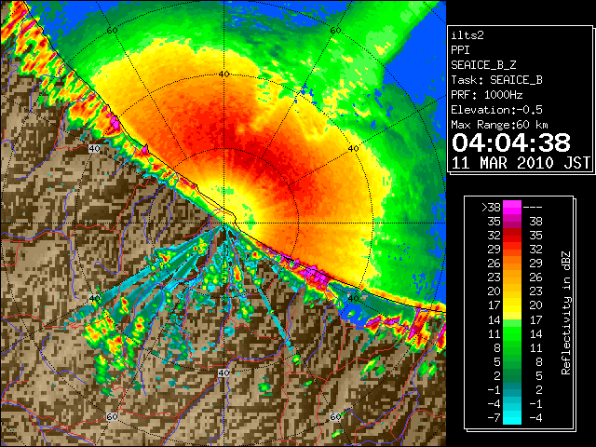
Task: Select the 'Task: SEAICE_B' line
Action: point(496,80)
